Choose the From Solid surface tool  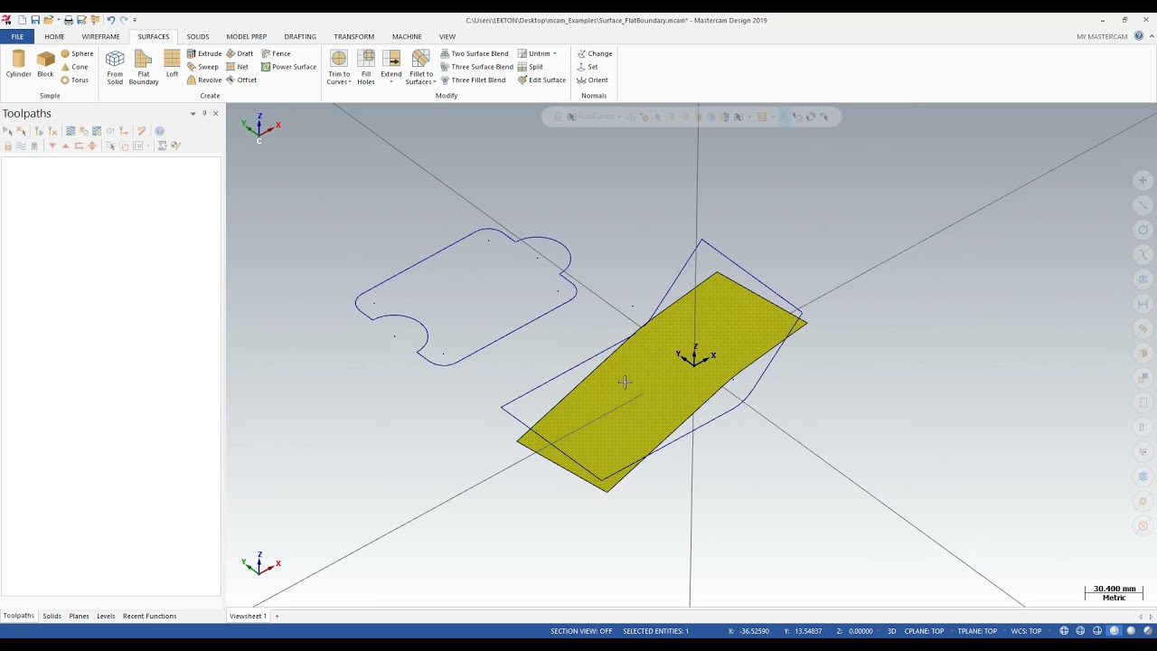(x=115, y=67)
